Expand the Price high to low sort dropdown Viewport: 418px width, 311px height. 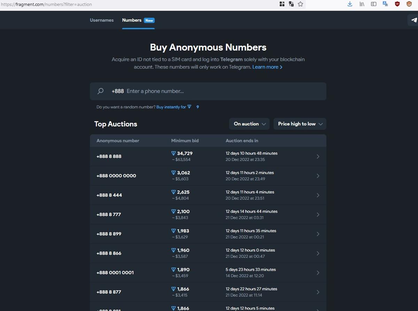tap(300, 124)
